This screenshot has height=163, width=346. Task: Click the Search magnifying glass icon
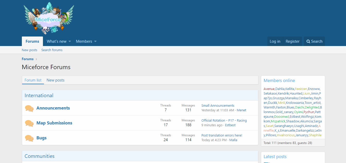pos(308,41)
